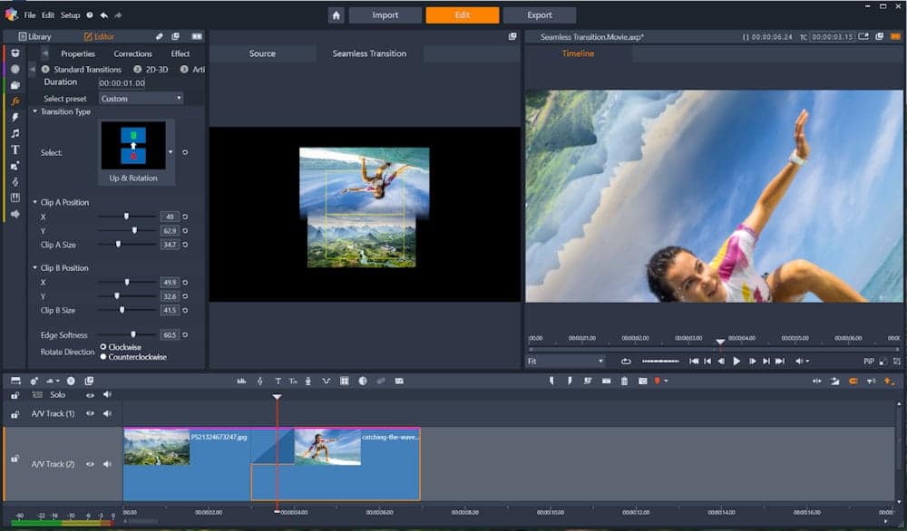907x531 pixels.
Task: Click the Clip B Size slider handle
Action: click(x=122, y=310)
